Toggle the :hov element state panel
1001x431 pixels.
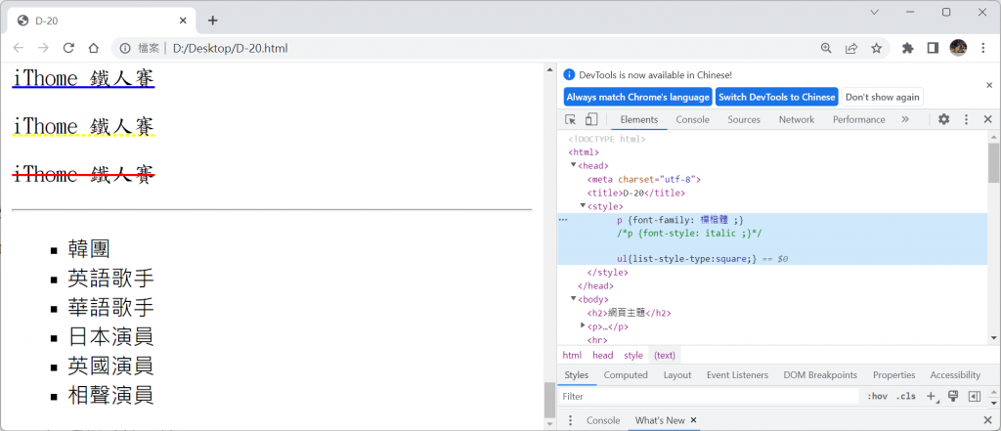pyautogui.click(x=877, y=397)
